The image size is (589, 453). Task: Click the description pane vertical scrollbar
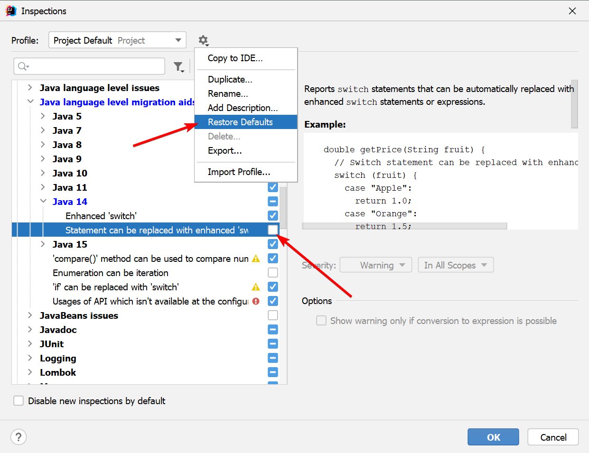(574, 104)
